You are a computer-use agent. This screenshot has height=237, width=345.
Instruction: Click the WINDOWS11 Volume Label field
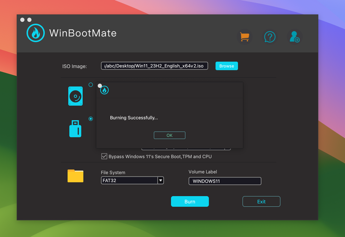tap(225, 181)
